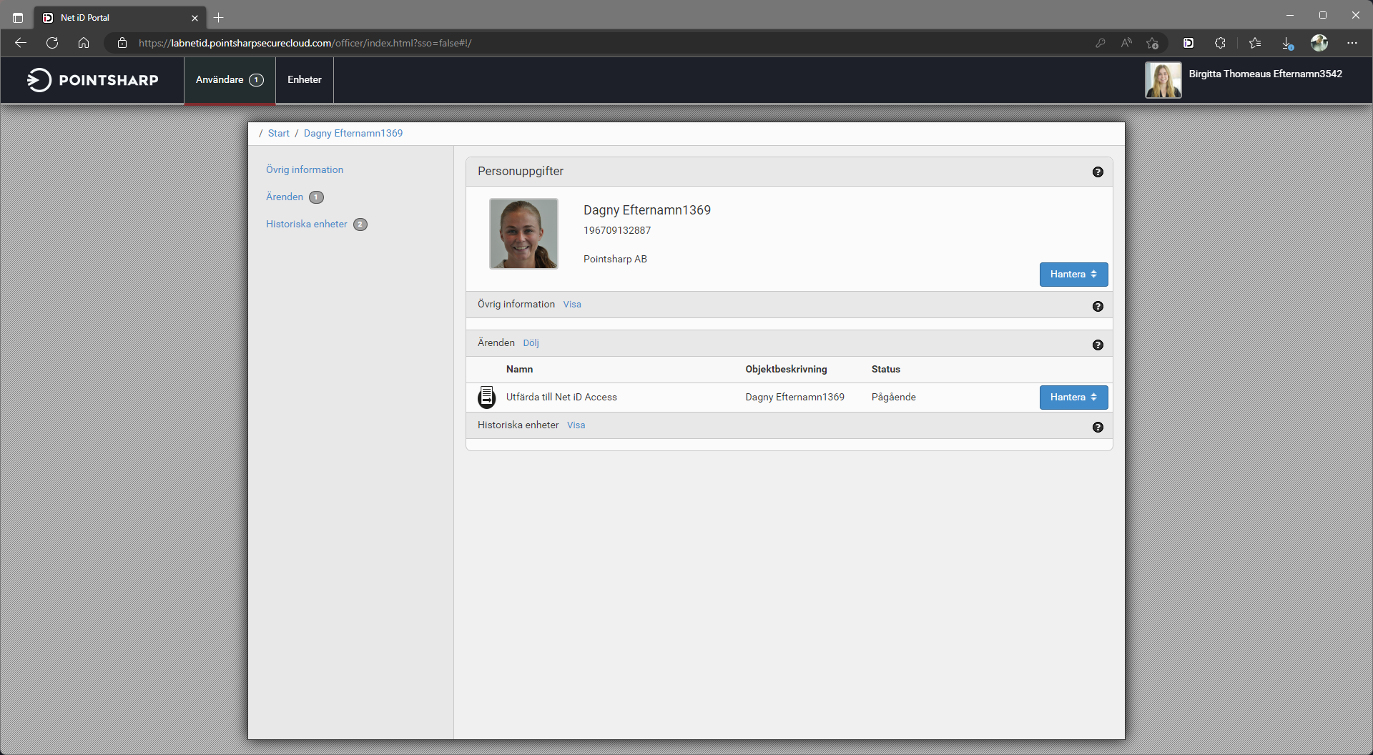Click the help icon for Historiska enheter

pos(1098,427)
